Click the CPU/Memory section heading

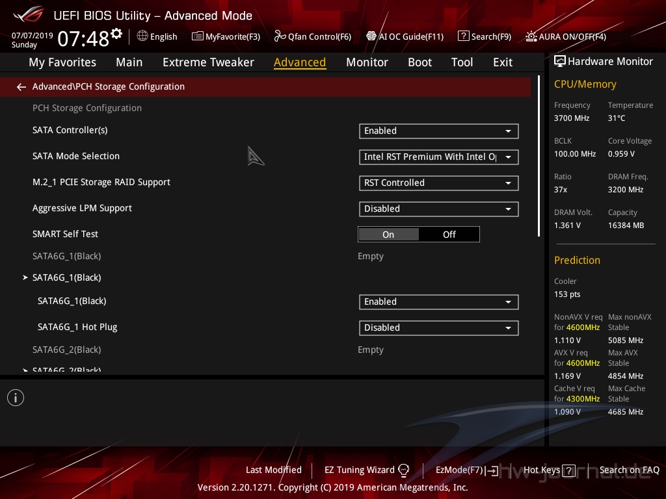(585, 84)
